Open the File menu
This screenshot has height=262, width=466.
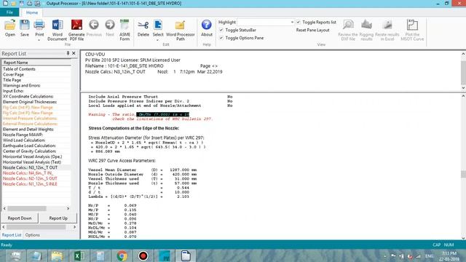pyautogui.click(x=9, y=12)
